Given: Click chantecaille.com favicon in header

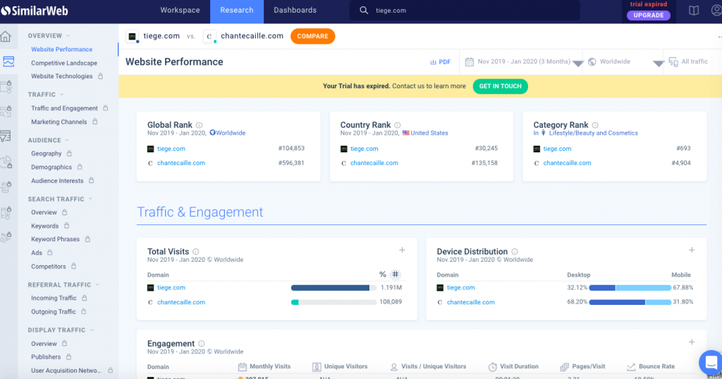Looking at the screenshot, I should [x=209, y=37].
